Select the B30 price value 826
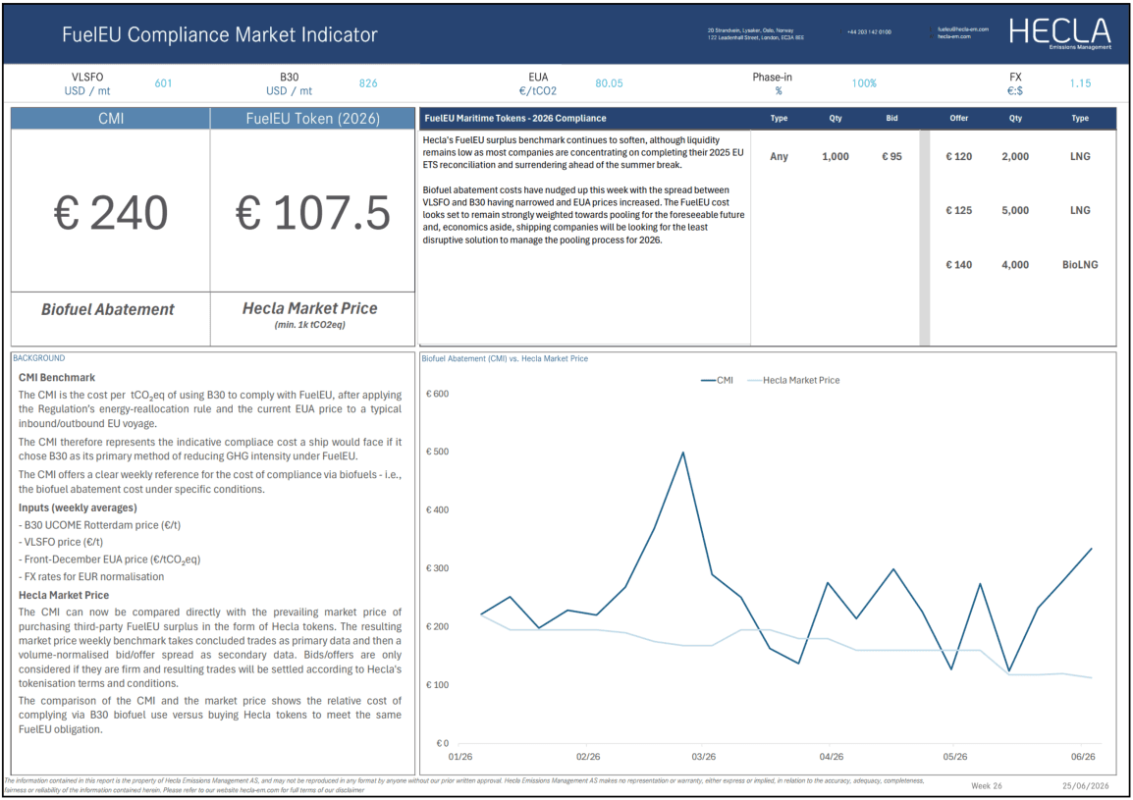The image size is (1133, 800). point(368,83)
